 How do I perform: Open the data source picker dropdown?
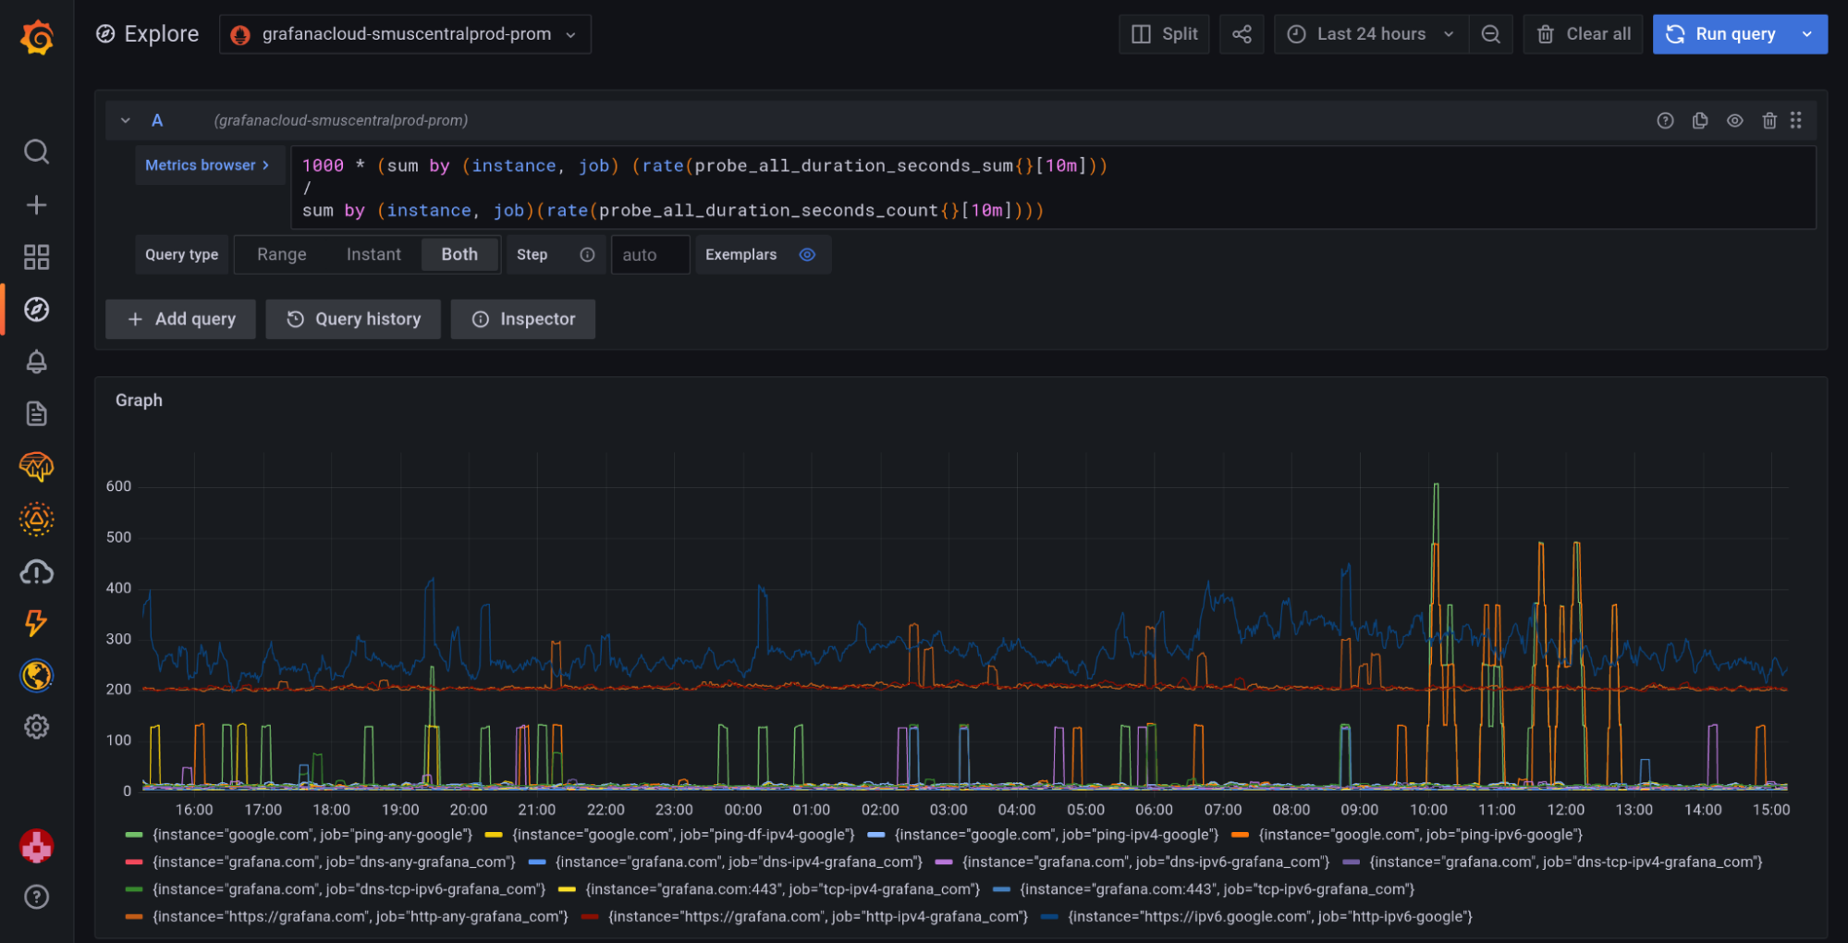[405, 34]
